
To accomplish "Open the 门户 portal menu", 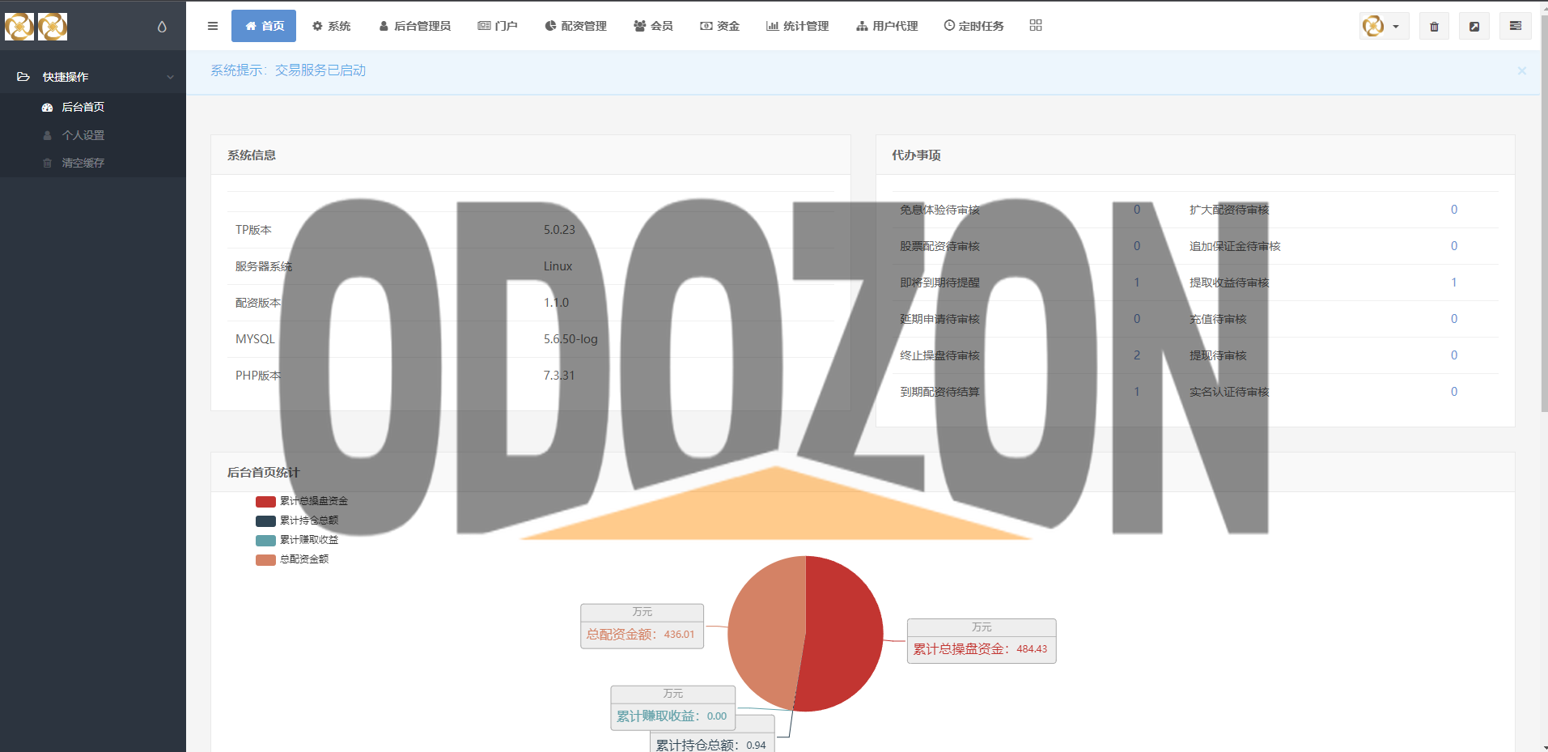I will [x=498, y=26].
